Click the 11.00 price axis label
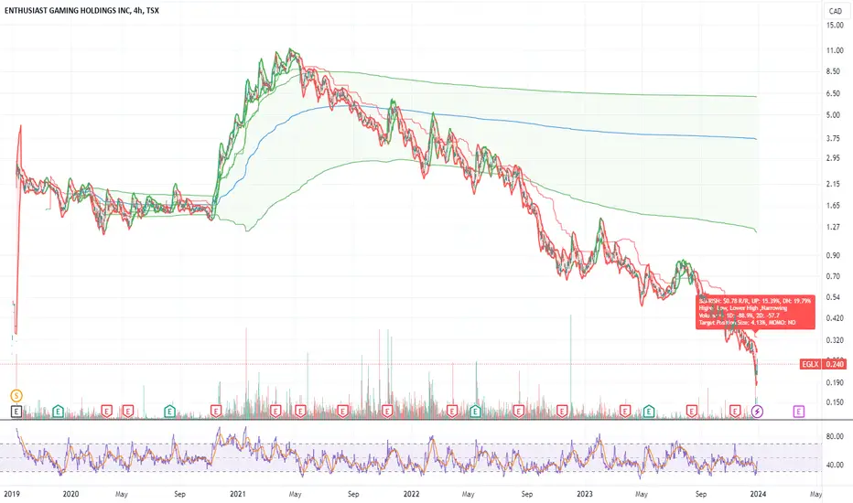The height and width of the screenshot is (503, 853). pos(835,50)
